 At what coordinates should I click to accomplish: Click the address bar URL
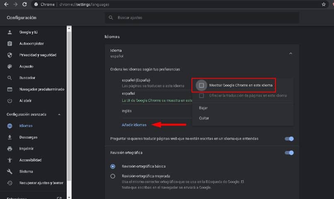[x=85, y=5]
